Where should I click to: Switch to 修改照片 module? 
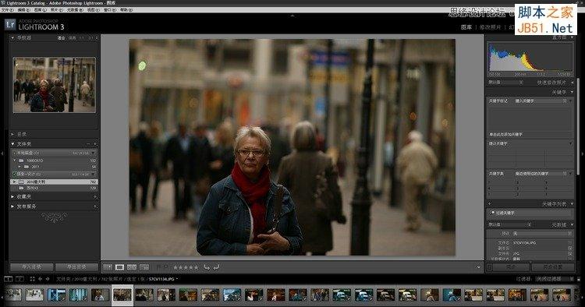(x=491, y=27)
